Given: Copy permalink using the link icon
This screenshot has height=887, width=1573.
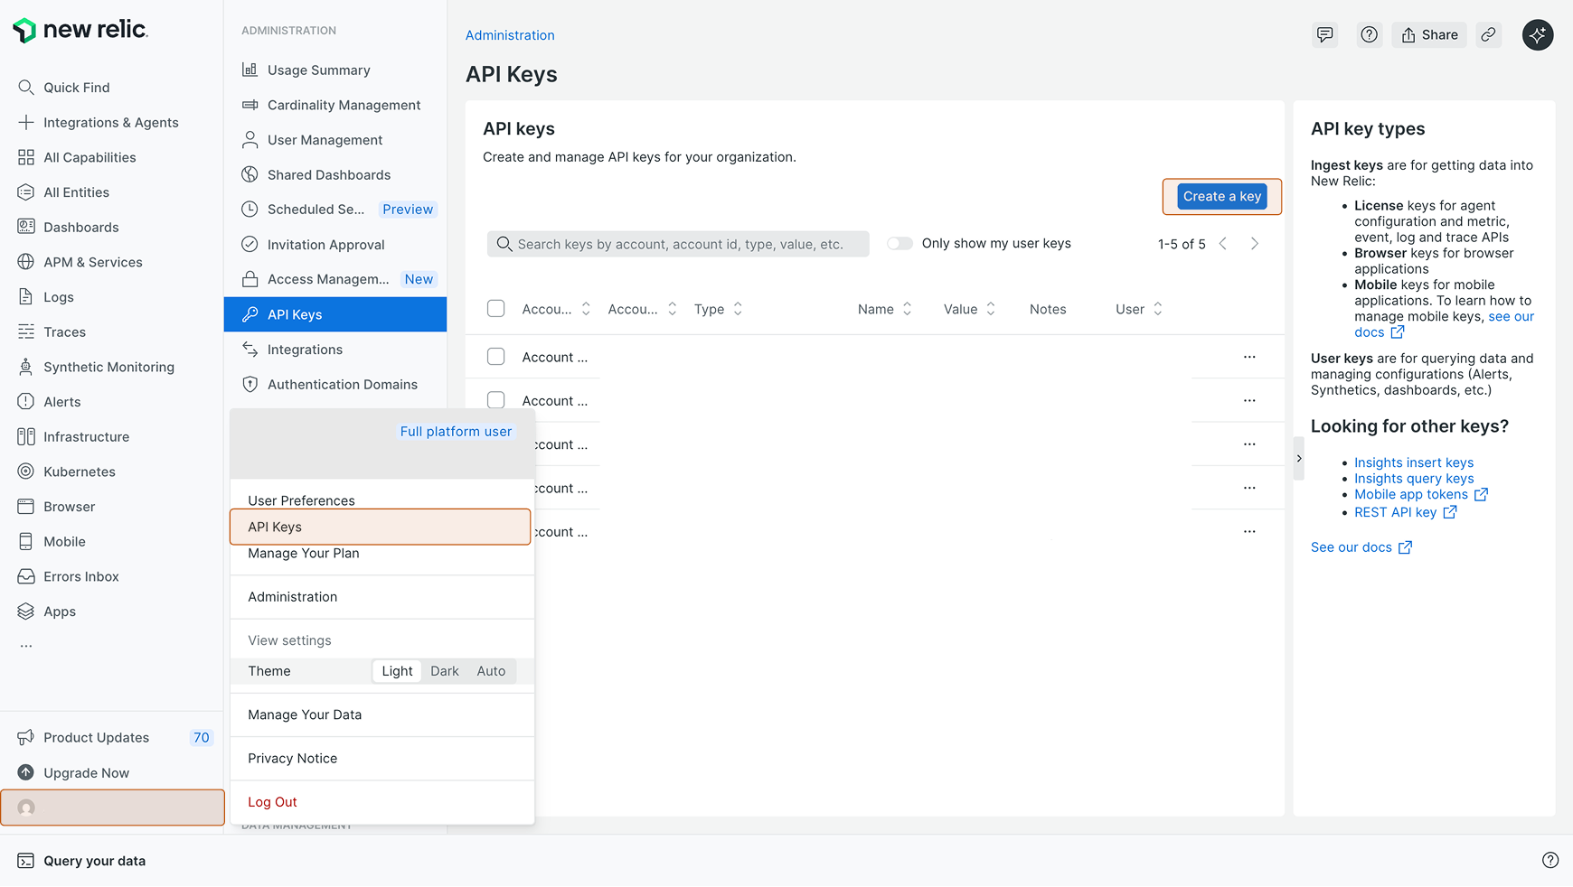Looking at the screenshot, I should point(1488,35).
